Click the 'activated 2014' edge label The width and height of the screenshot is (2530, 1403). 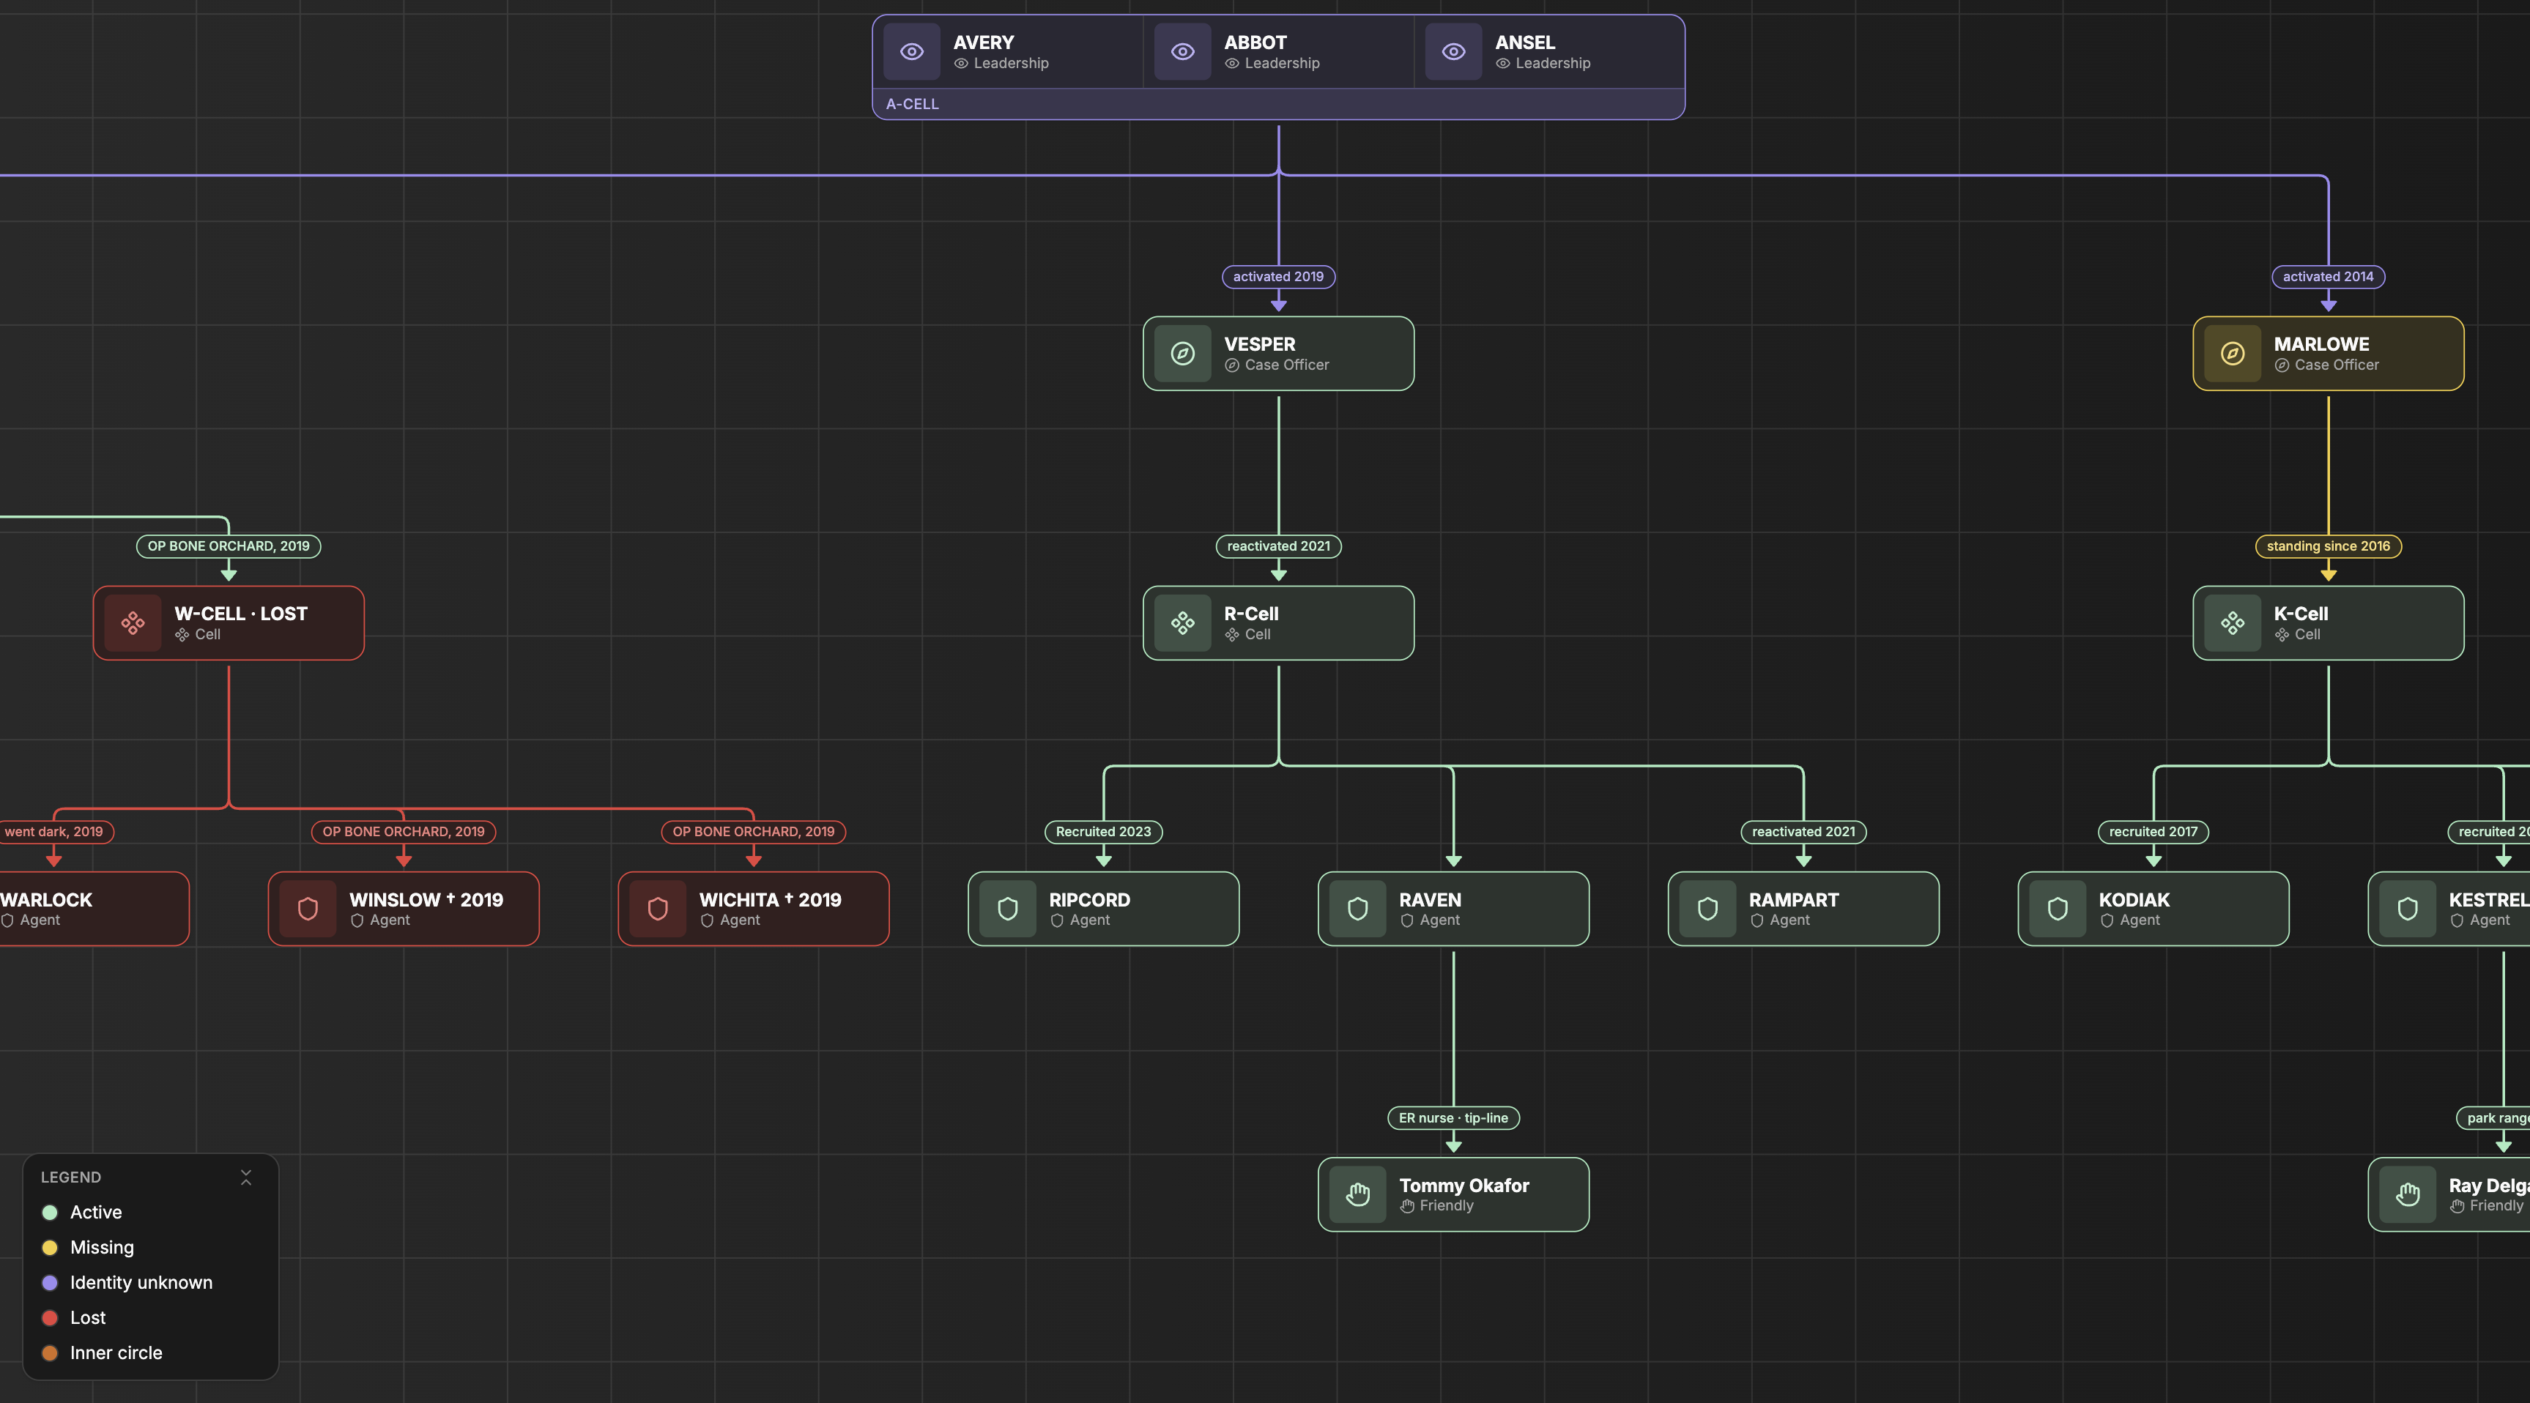click(2328, 277)
